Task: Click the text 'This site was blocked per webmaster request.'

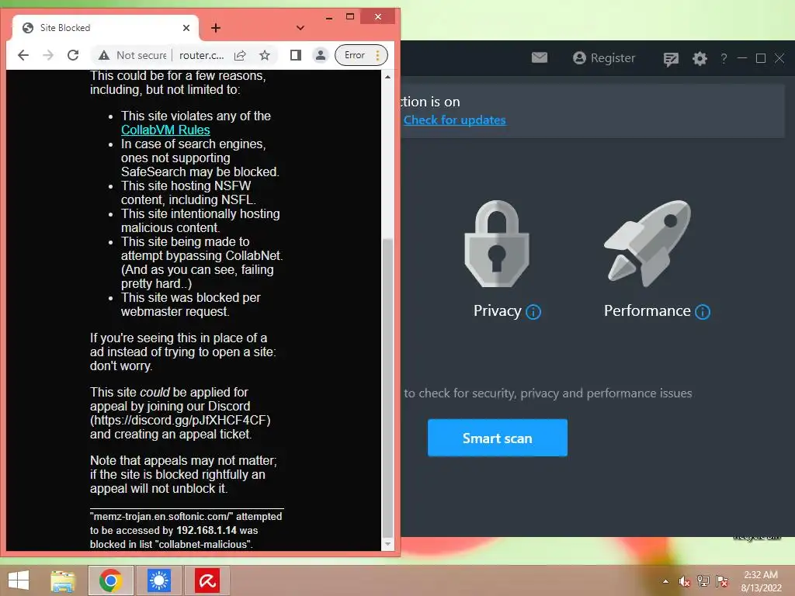Action: pos(191,304)
